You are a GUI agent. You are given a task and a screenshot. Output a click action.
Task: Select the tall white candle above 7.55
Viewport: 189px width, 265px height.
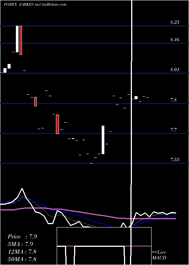tap(103, 140)
